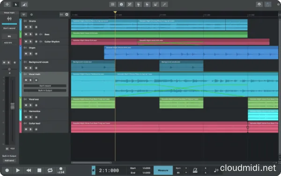Select the Harmonica cyan clip
Viewport: 281px width, 176px height.
click(x=263, y=115)
